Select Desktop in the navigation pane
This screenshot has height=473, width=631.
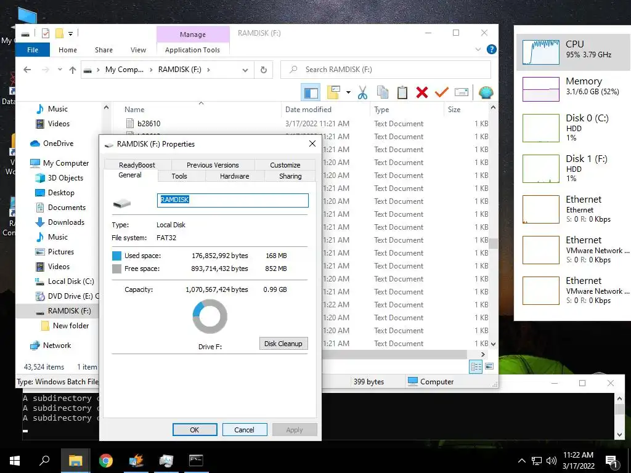coord(55,193)
